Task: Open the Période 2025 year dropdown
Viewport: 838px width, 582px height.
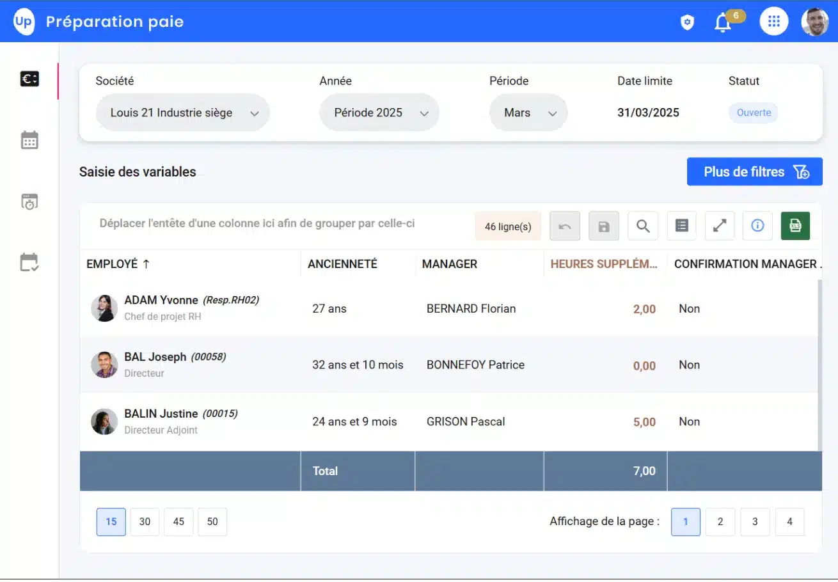Action: (x=379, y=112)
